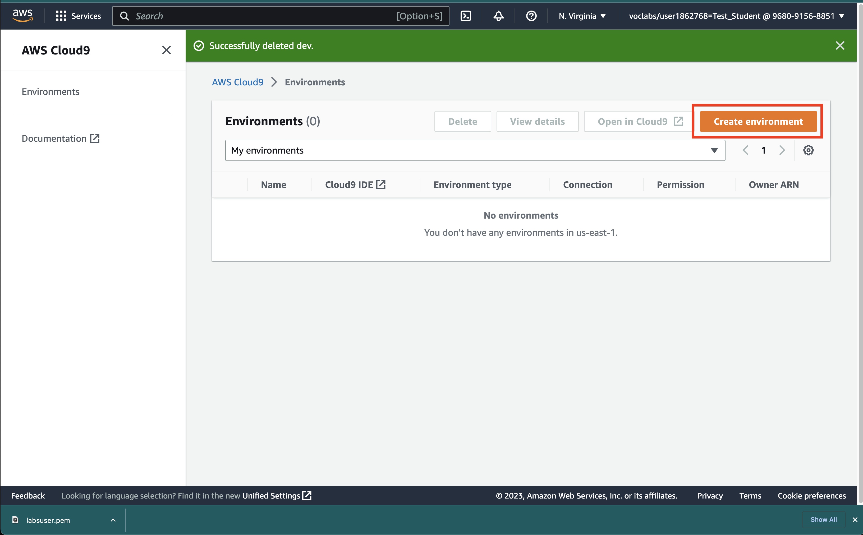Close the browser downloads bar
The width and height of the screenshot is (863, 535).
tap(855, 519)
